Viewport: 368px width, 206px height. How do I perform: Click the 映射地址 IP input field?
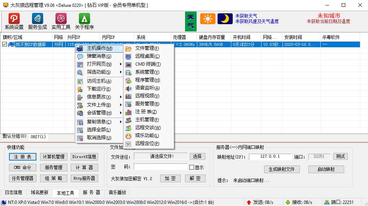pos(270,157)
